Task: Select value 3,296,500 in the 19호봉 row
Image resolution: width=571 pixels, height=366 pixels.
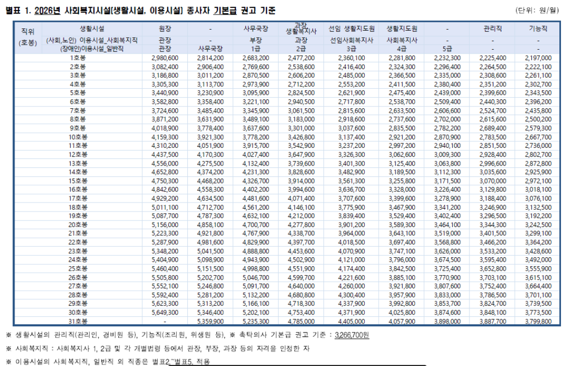Action: point(493,216)
